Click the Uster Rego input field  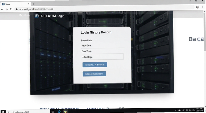coord(102,57)
